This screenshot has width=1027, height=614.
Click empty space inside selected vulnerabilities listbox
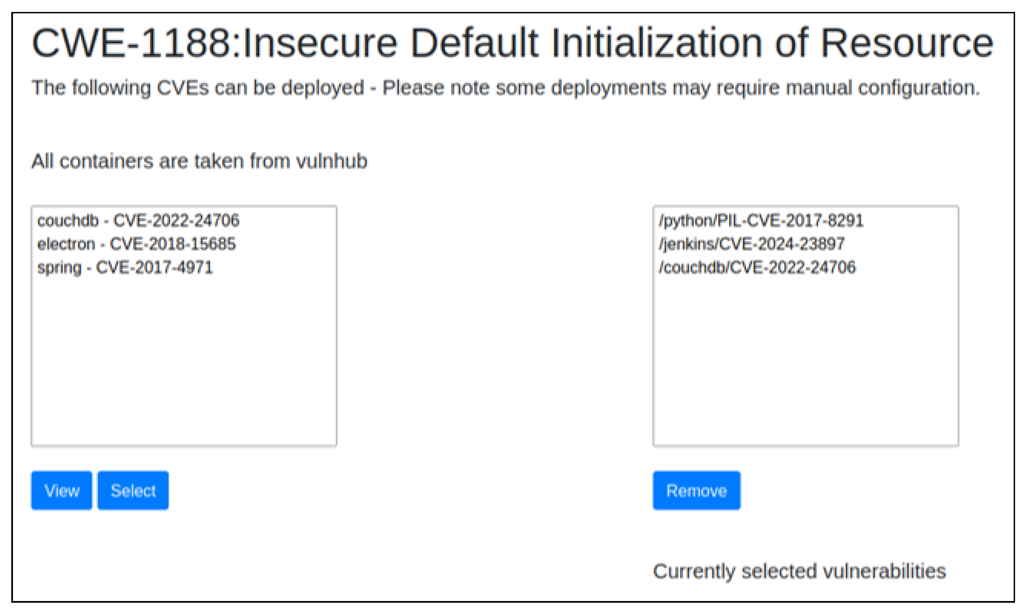(805, 364)
